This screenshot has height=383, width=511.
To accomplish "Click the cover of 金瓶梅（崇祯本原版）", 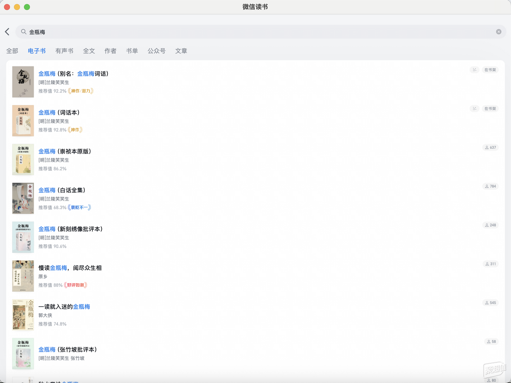I will pyautogui.click(x=23, y=159).
